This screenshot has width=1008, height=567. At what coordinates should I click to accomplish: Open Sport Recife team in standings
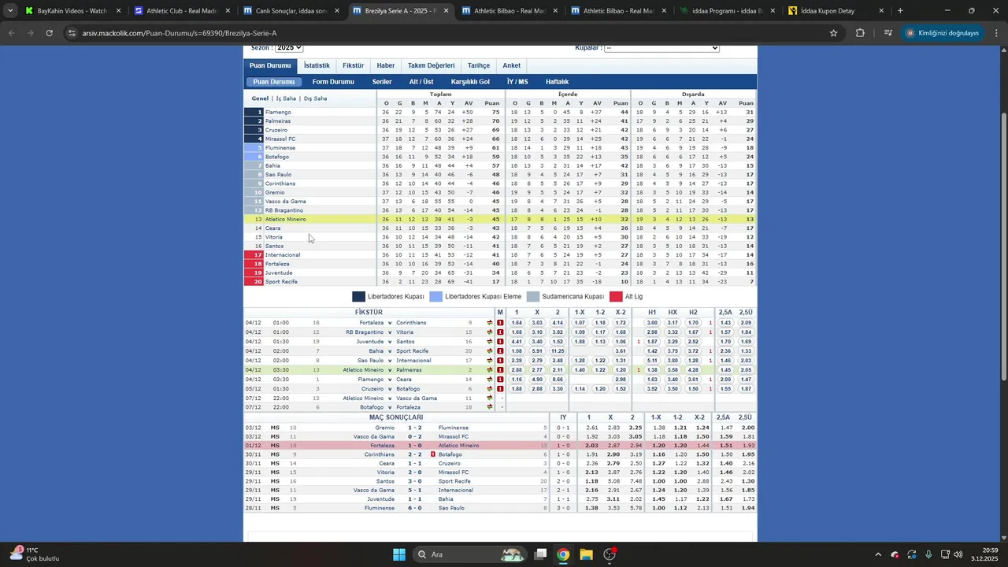[281, 281]
